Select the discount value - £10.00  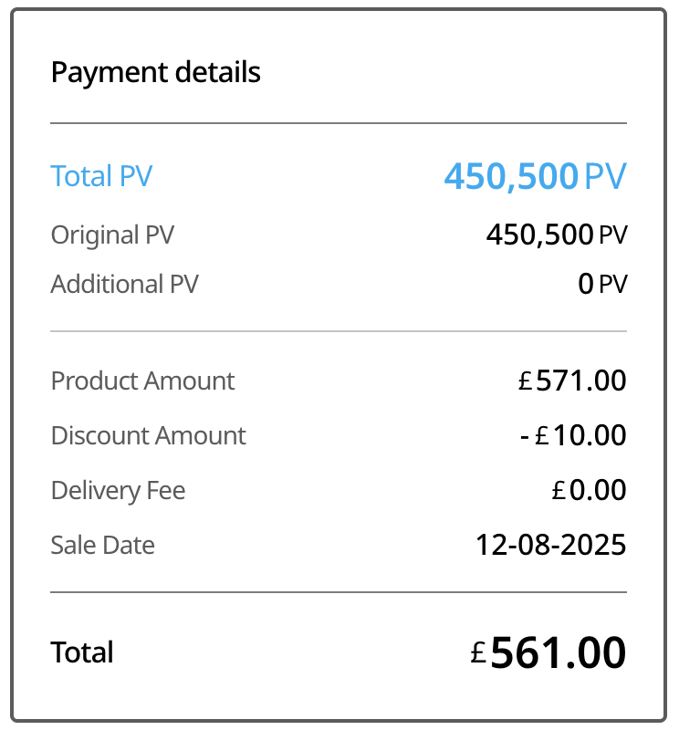coord(572,435)
